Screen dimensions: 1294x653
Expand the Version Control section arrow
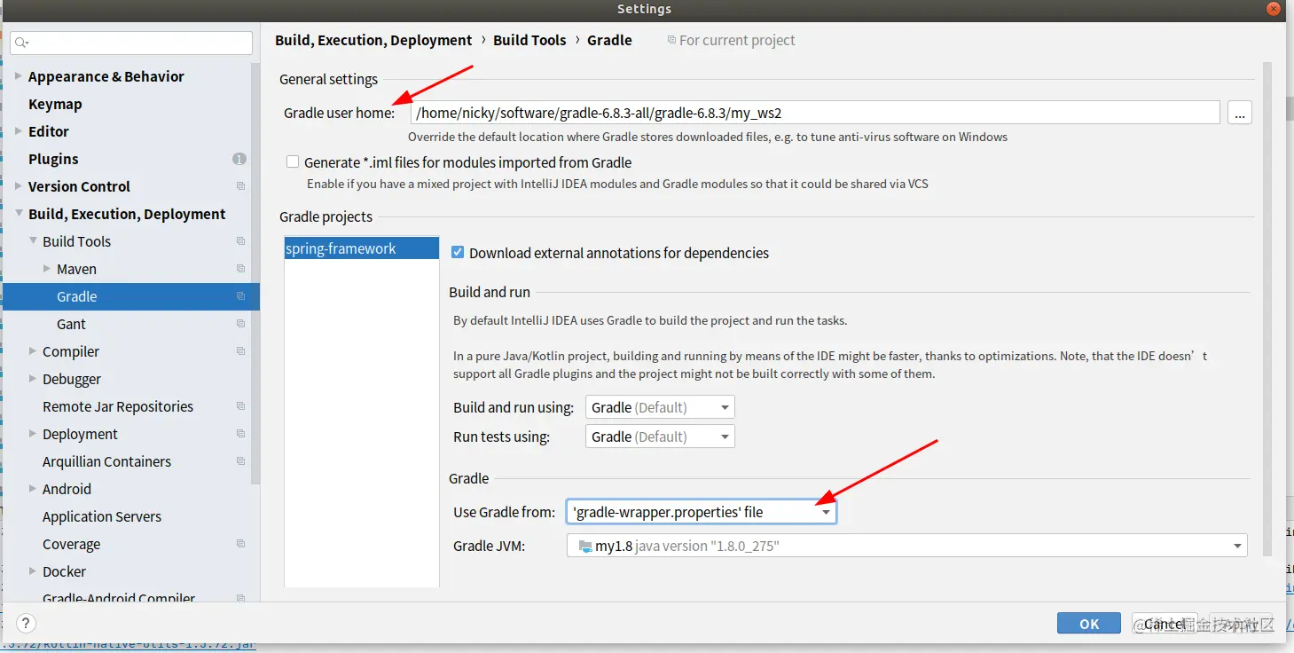pos(19,186)
